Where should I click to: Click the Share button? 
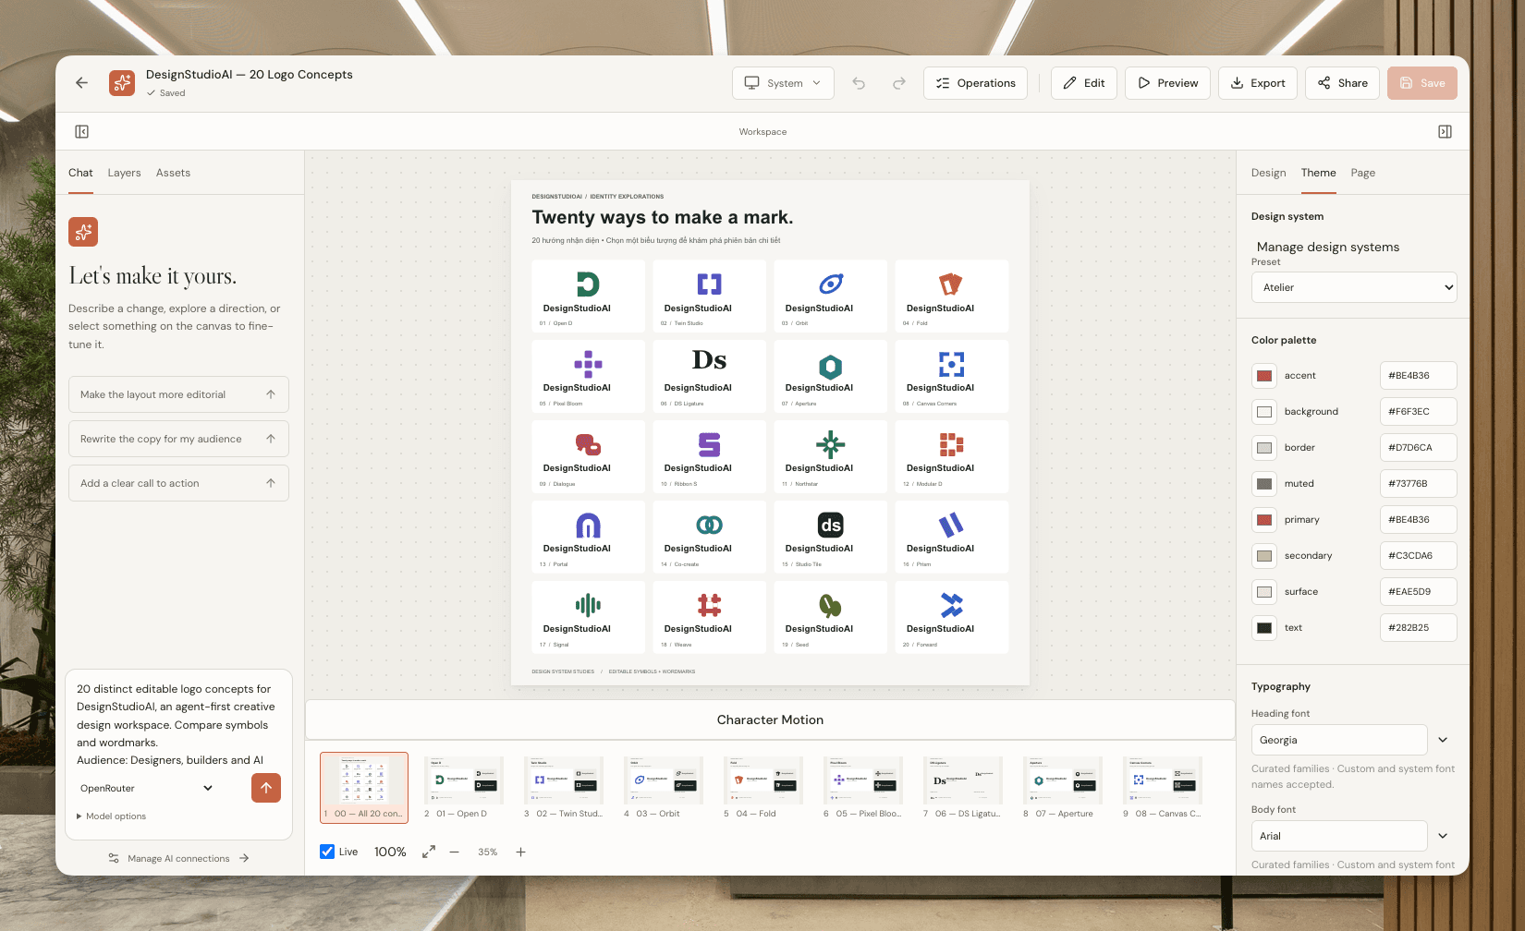point(1342,83)
